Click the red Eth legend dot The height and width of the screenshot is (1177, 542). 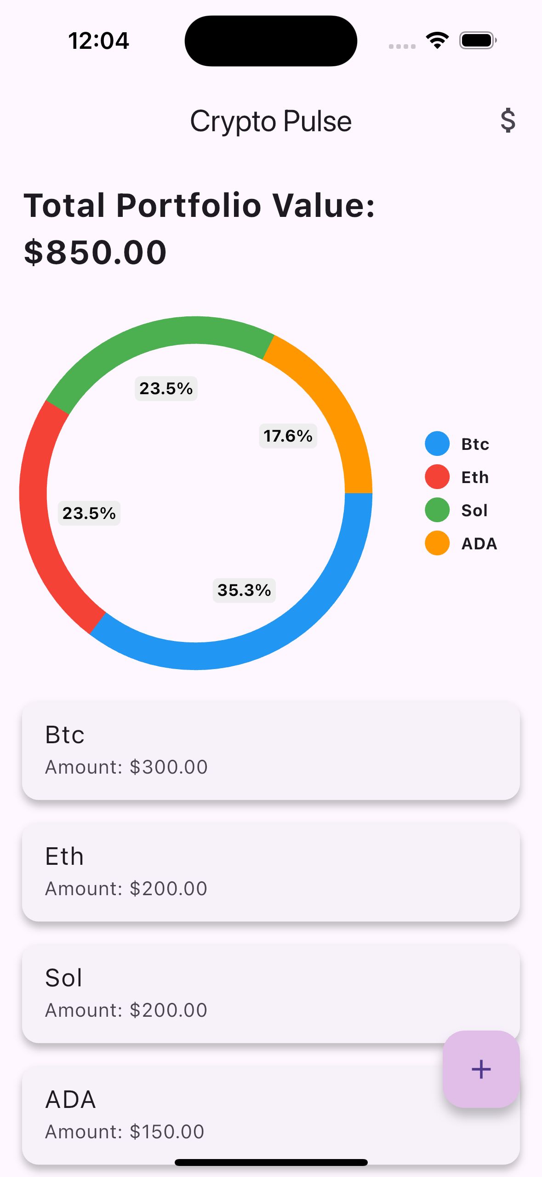point(437,477)
